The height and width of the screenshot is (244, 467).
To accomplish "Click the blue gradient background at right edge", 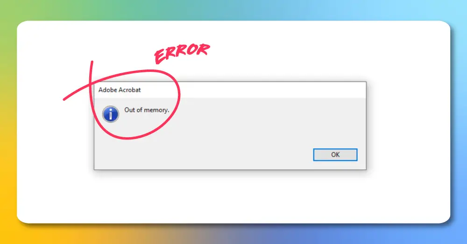I will pos(459,125).
